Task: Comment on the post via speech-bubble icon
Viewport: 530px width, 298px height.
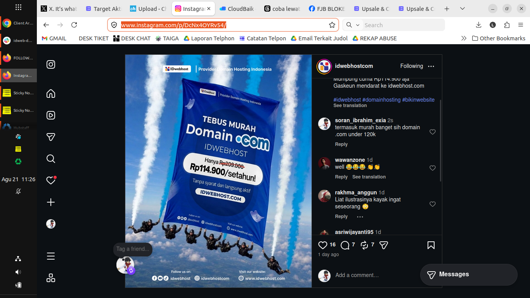Action: pyautogui.click(x=345, y=245)
